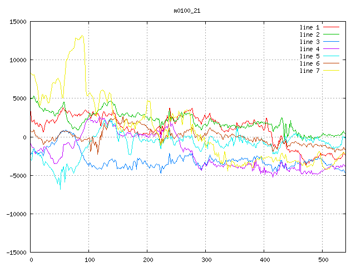Click the line 6 legend label
The image size is (356, 267).
(310, 63)
